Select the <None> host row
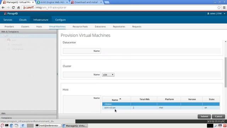The width and height of the screenshot is (227, 128). [161, 104]
